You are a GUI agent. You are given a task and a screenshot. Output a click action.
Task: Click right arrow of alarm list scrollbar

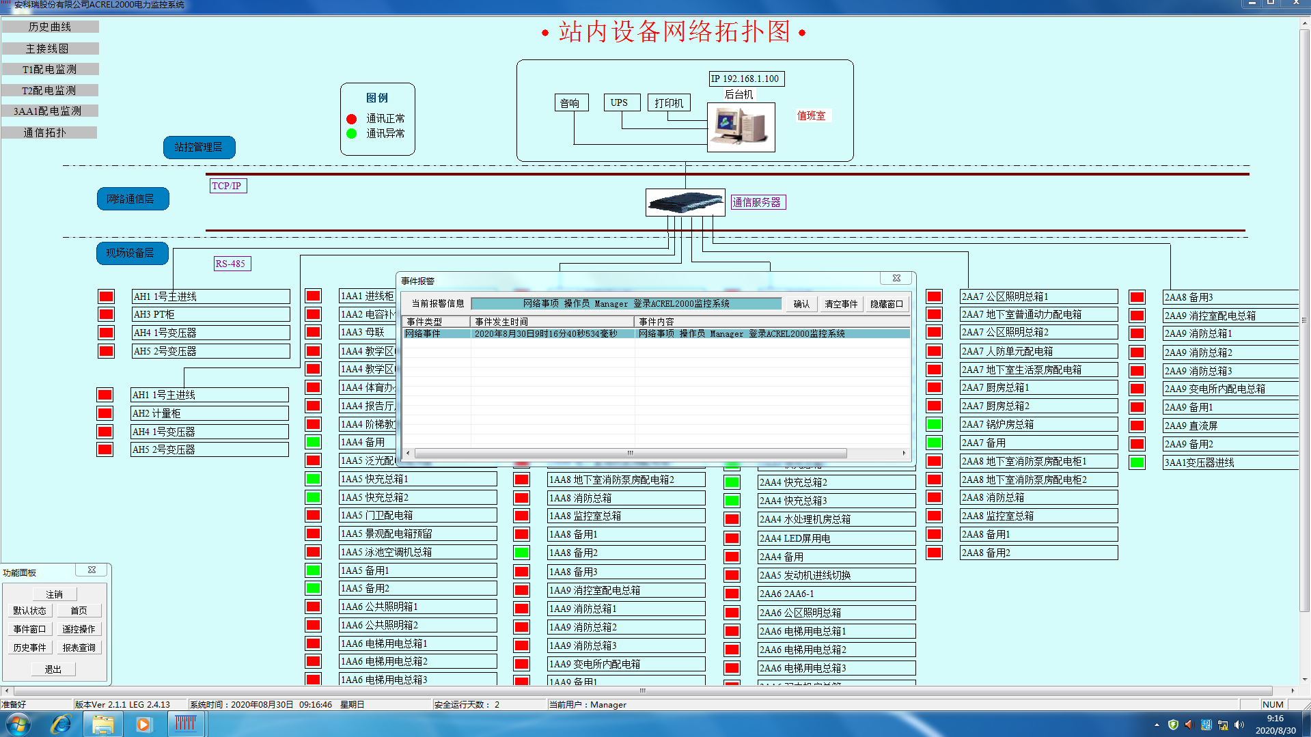(904, 453)
